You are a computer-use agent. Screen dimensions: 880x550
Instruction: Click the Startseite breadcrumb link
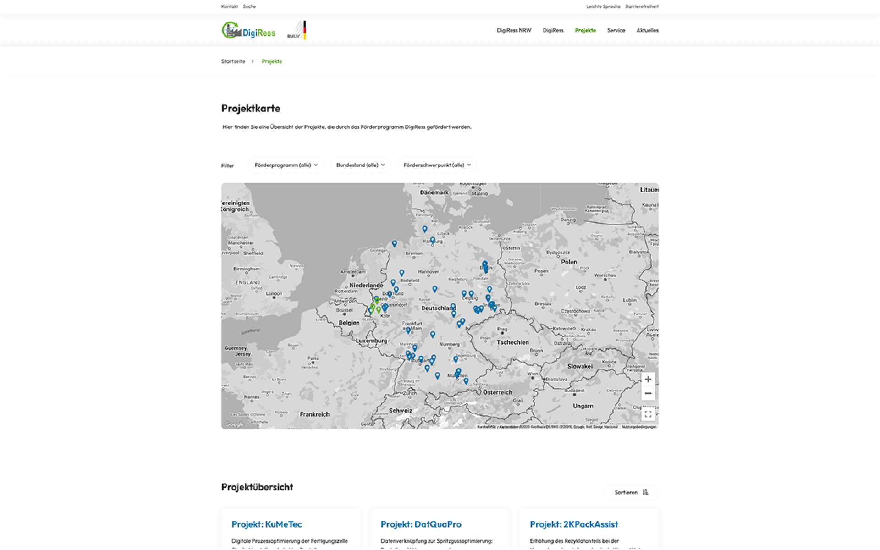click(233, 61)
